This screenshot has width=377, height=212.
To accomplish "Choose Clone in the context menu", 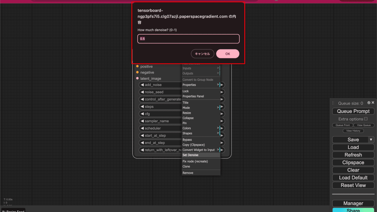I will point(201,166).
